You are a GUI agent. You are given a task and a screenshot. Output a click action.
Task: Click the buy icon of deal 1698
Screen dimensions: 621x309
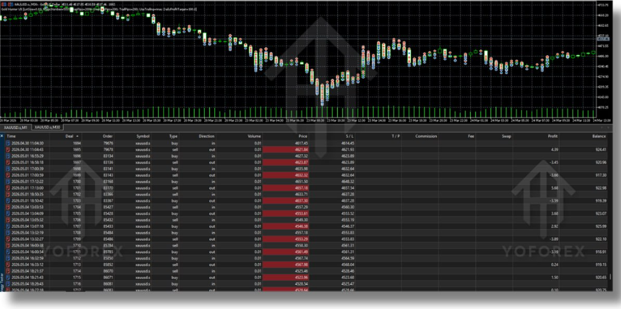[x=8, y=168]
